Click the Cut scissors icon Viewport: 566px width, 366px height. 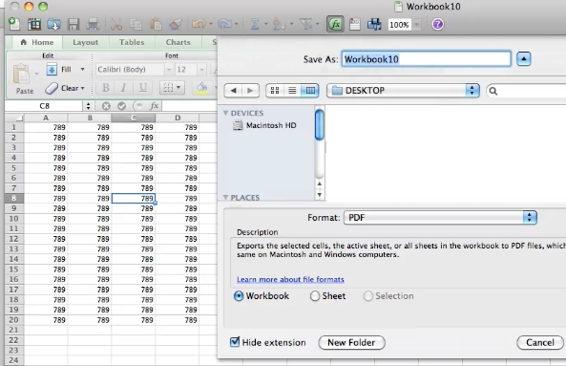116,24
